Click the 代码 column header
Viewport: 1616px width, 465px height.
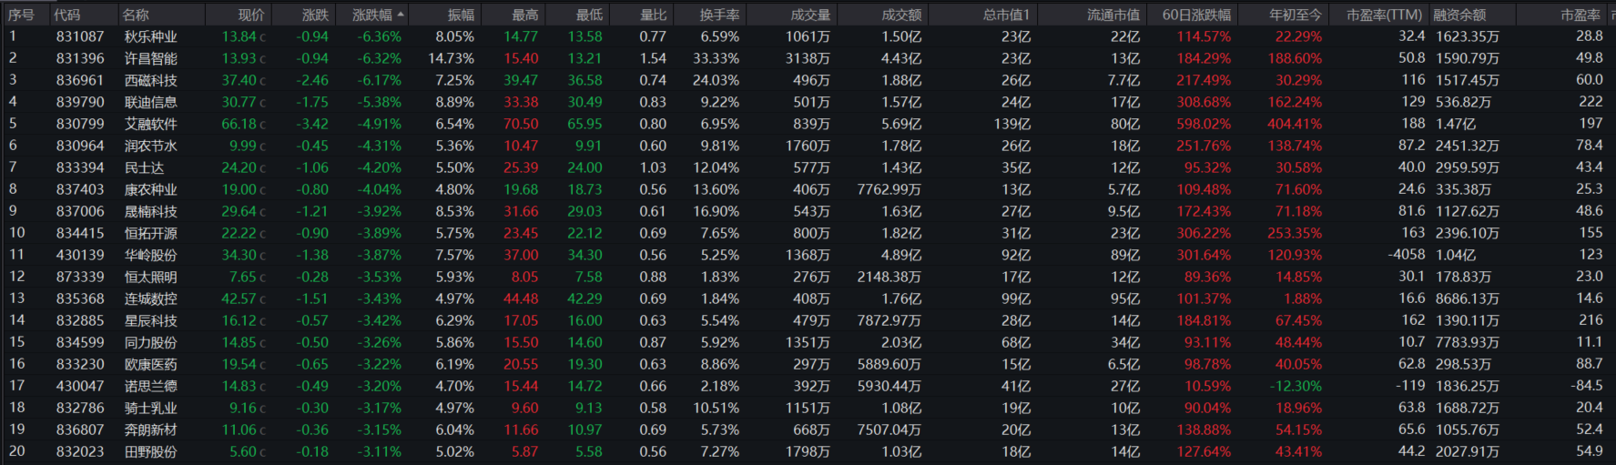point(66,15)
